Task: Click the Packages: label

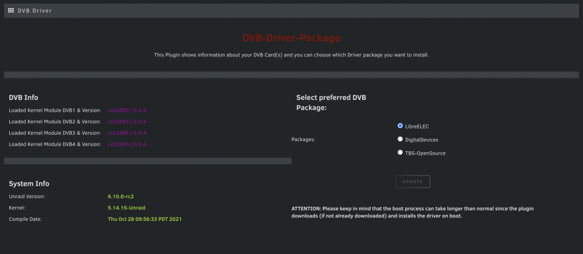Action: 303,140
